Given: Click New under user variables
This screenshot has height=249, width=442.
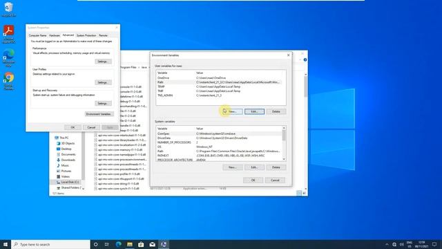Looking at the screenshot, I should tap(233, 111).
